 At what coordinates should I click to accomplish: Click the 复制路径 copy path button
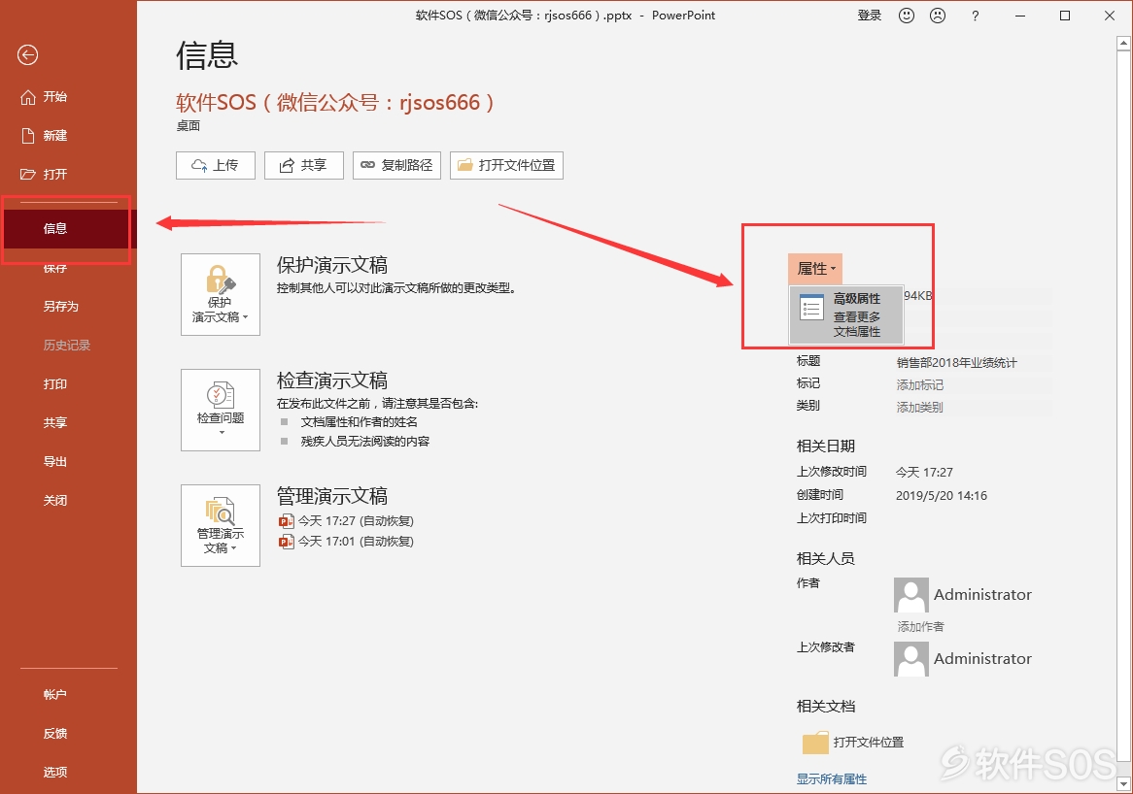point(396,165)
